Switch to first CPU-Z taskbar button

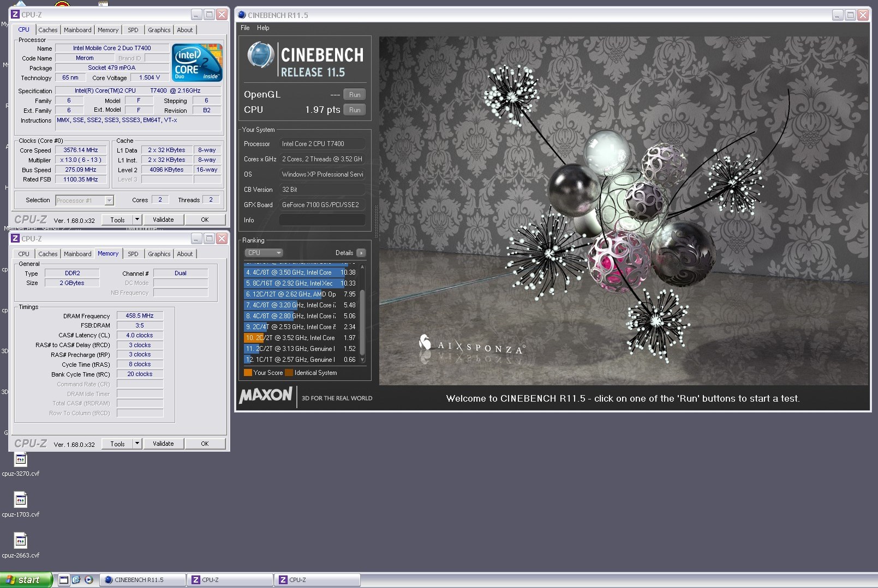(x=230, y=580)
